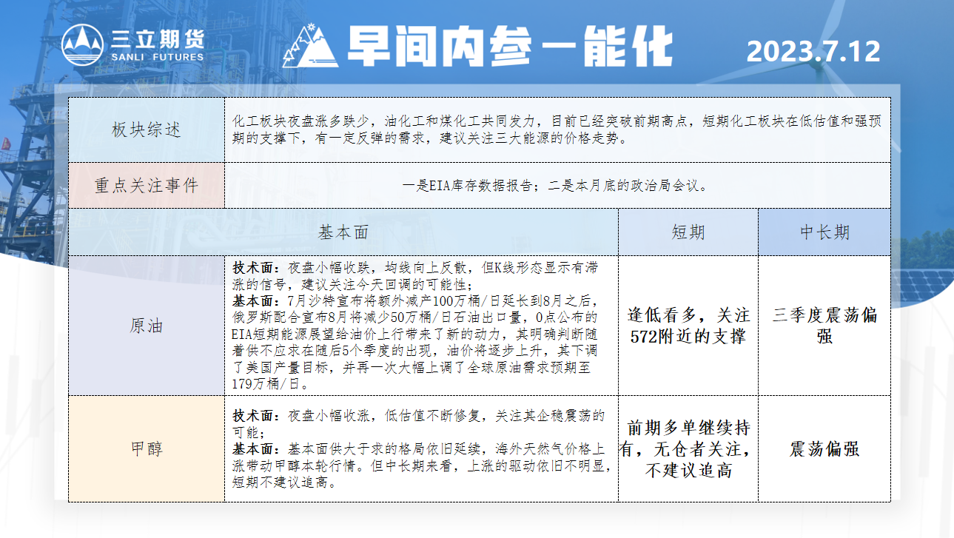This screenshot has width=954, height=538.
Task: Click the 板块综述 row label
Action: tap(147, 130)
